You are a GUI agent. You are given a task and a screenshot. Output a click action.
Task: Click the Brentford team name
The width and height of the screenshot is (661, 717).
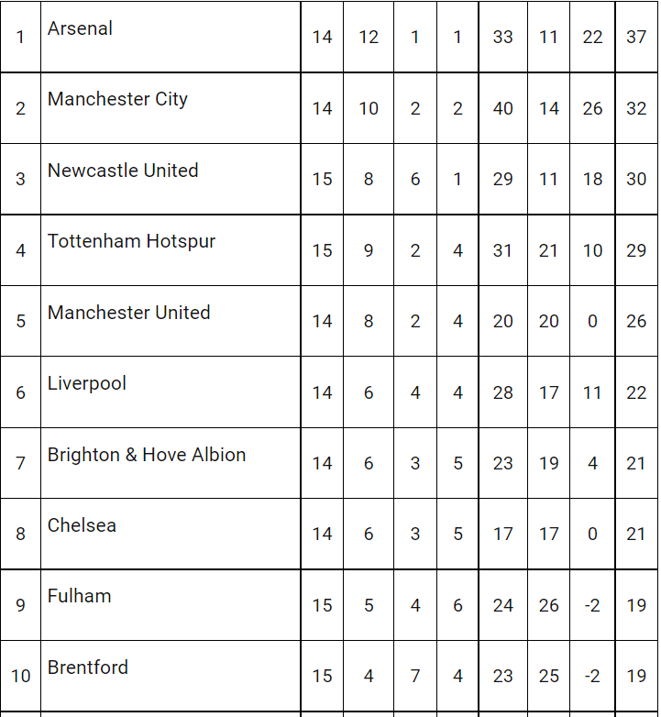coord(88,667)
